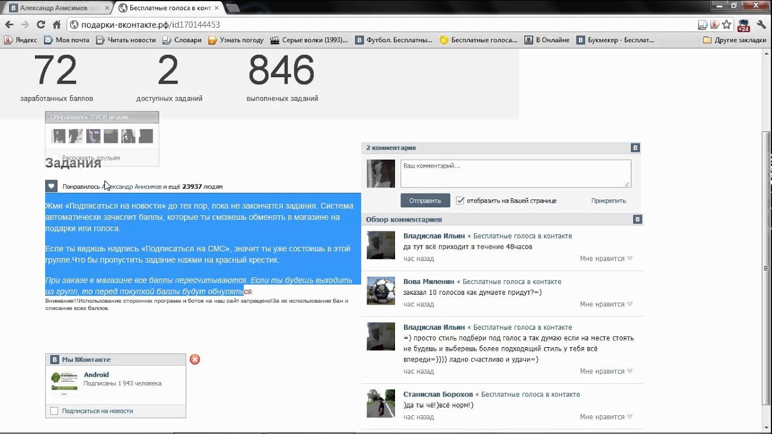Open the Букмекер bookmark
This screenshot has height=434, width=772.
(x=615, y=40)
